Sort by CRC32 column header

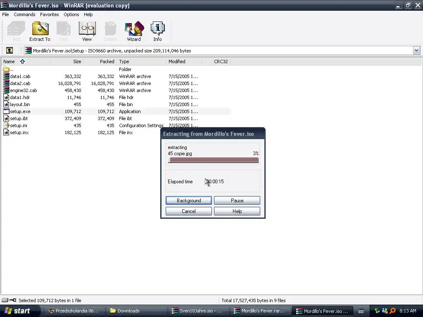[x=216, y=62]
